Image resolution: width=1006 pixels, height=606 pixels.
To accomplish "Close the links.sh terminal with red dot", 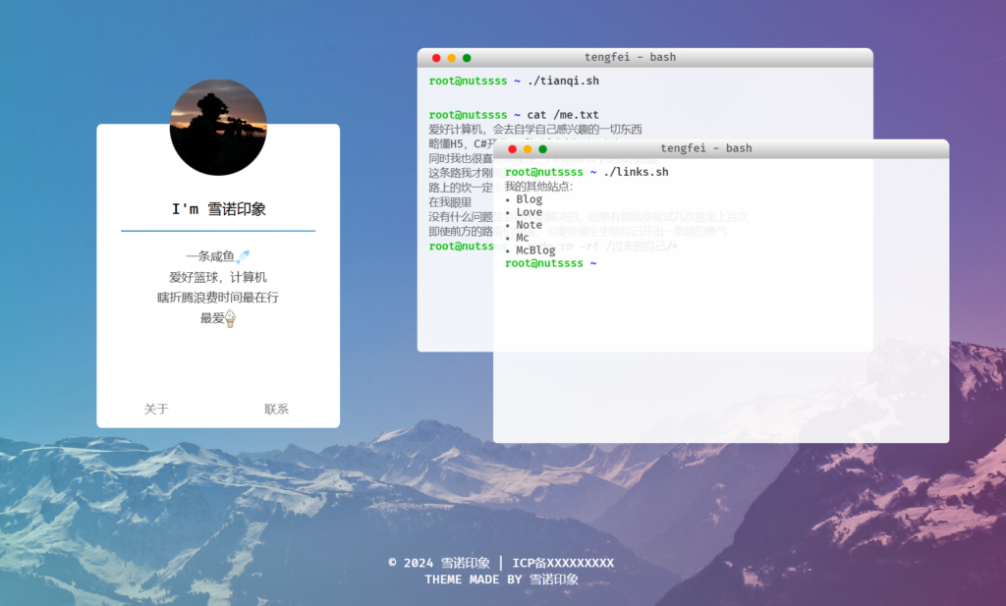I will pyautogui.click(x=512, y=149).
